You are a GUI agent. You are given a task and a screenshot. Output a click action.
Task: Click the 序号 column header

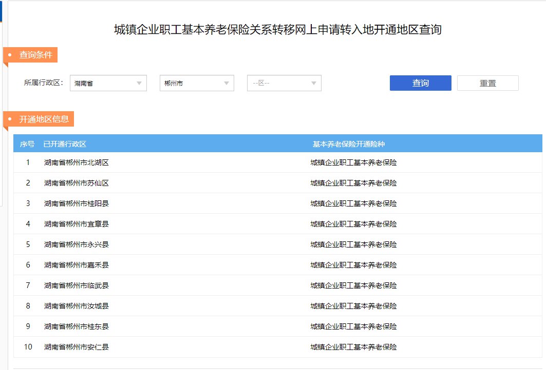coord(27,144)
